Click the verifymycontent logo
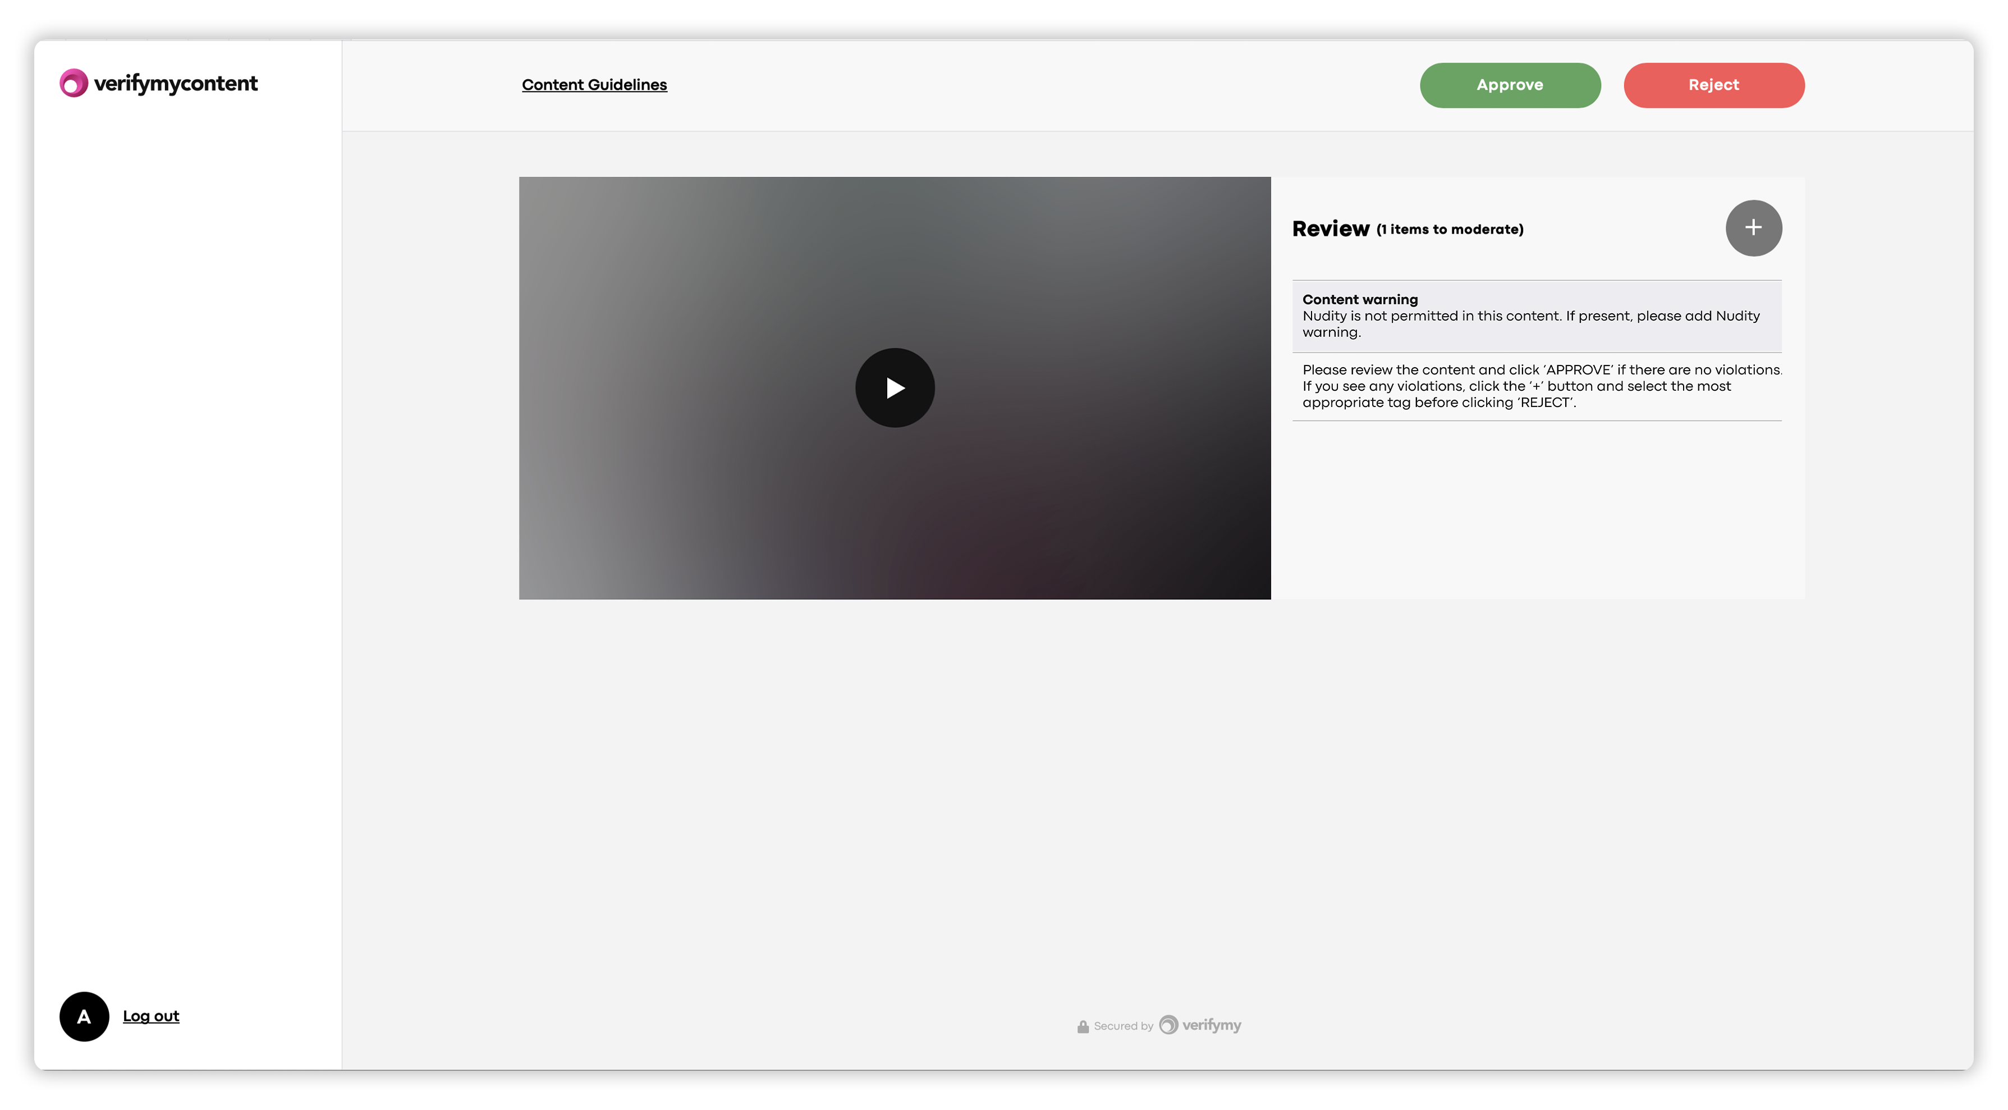This screenshot has height=1110, width=2008. click(x=158, y=83)
